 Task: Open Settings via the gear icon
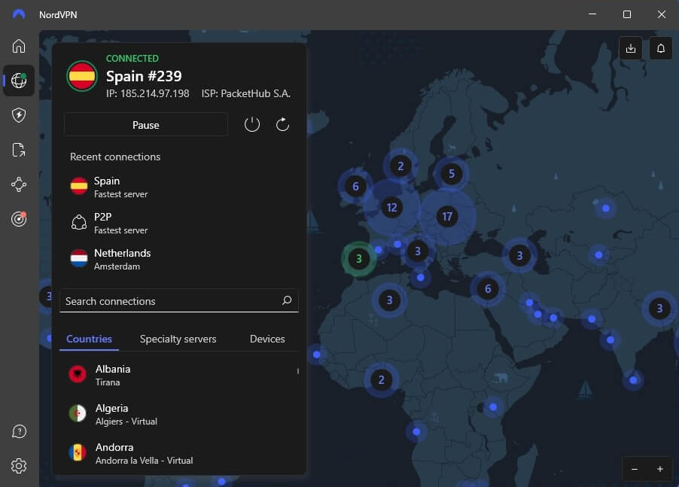19,466
